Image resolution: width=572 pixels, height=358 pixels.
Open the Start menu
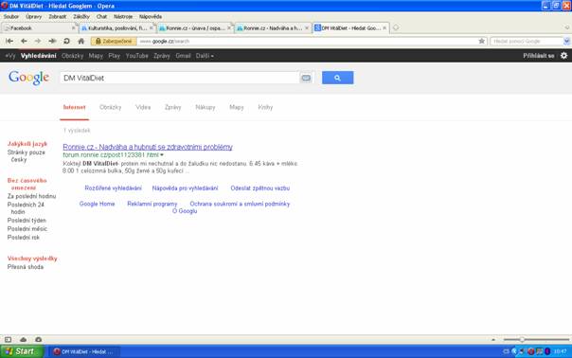(22, 351)
